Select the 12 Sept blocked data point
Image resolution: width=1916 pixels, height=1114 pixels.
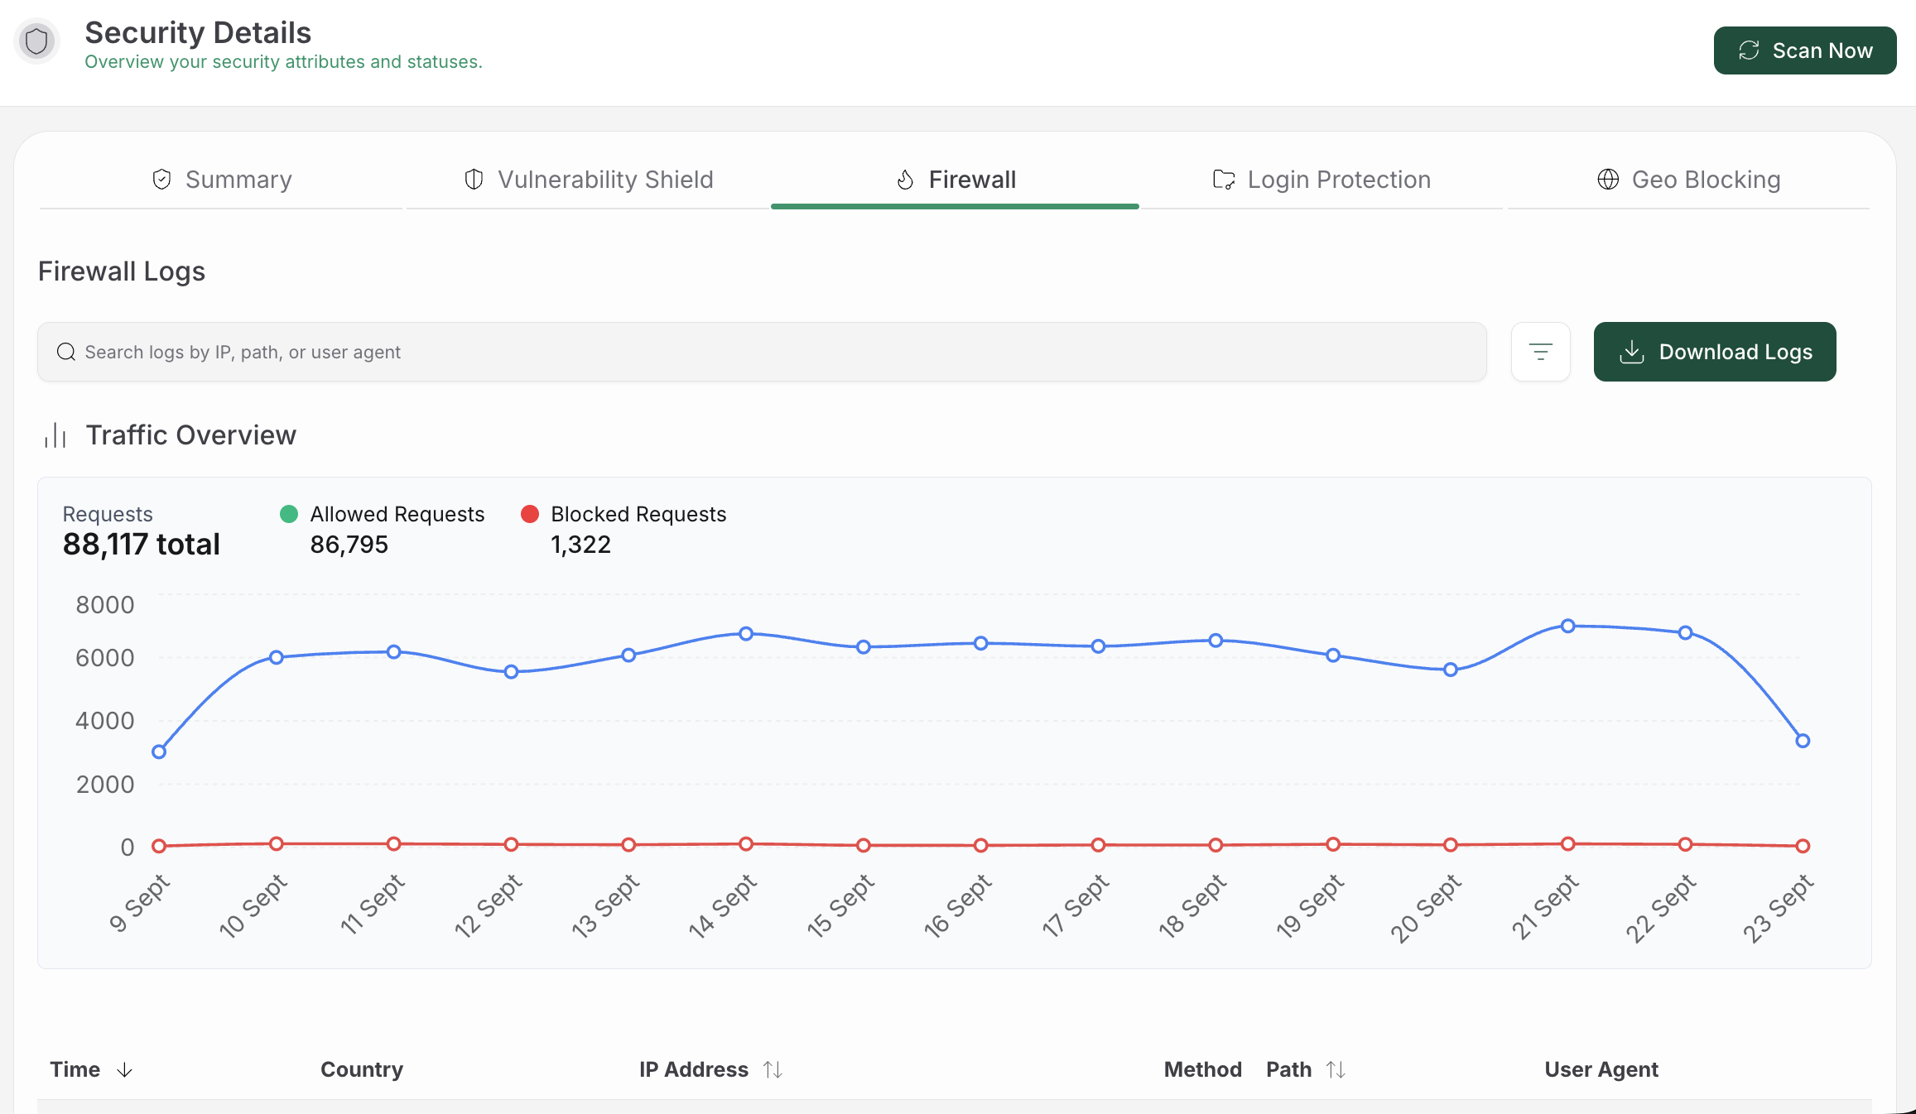tap(511, 844)
